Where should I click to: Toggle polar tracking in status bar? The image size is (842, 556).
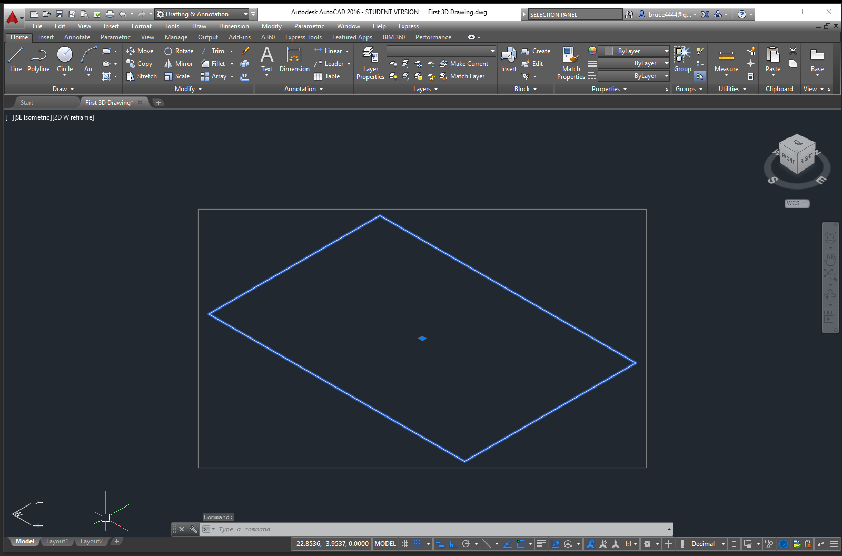tap(466, 544)
